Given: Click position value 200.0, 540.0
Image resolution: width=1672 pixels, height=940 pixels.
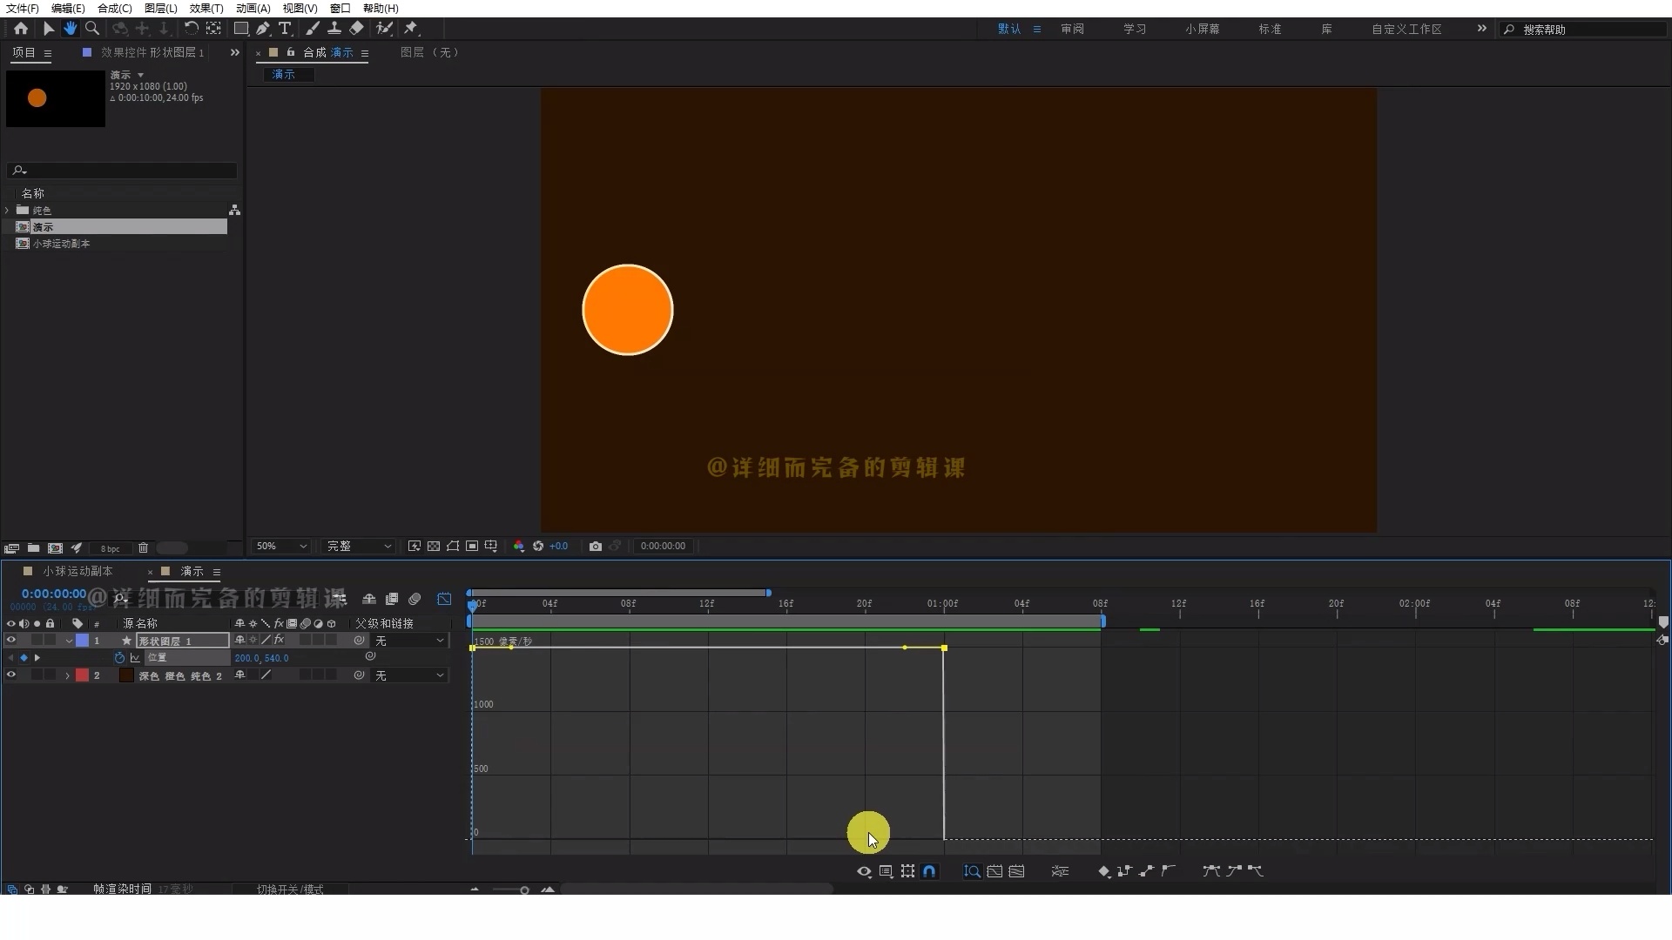Looking at the screenshot, I should tap(261, 658).
